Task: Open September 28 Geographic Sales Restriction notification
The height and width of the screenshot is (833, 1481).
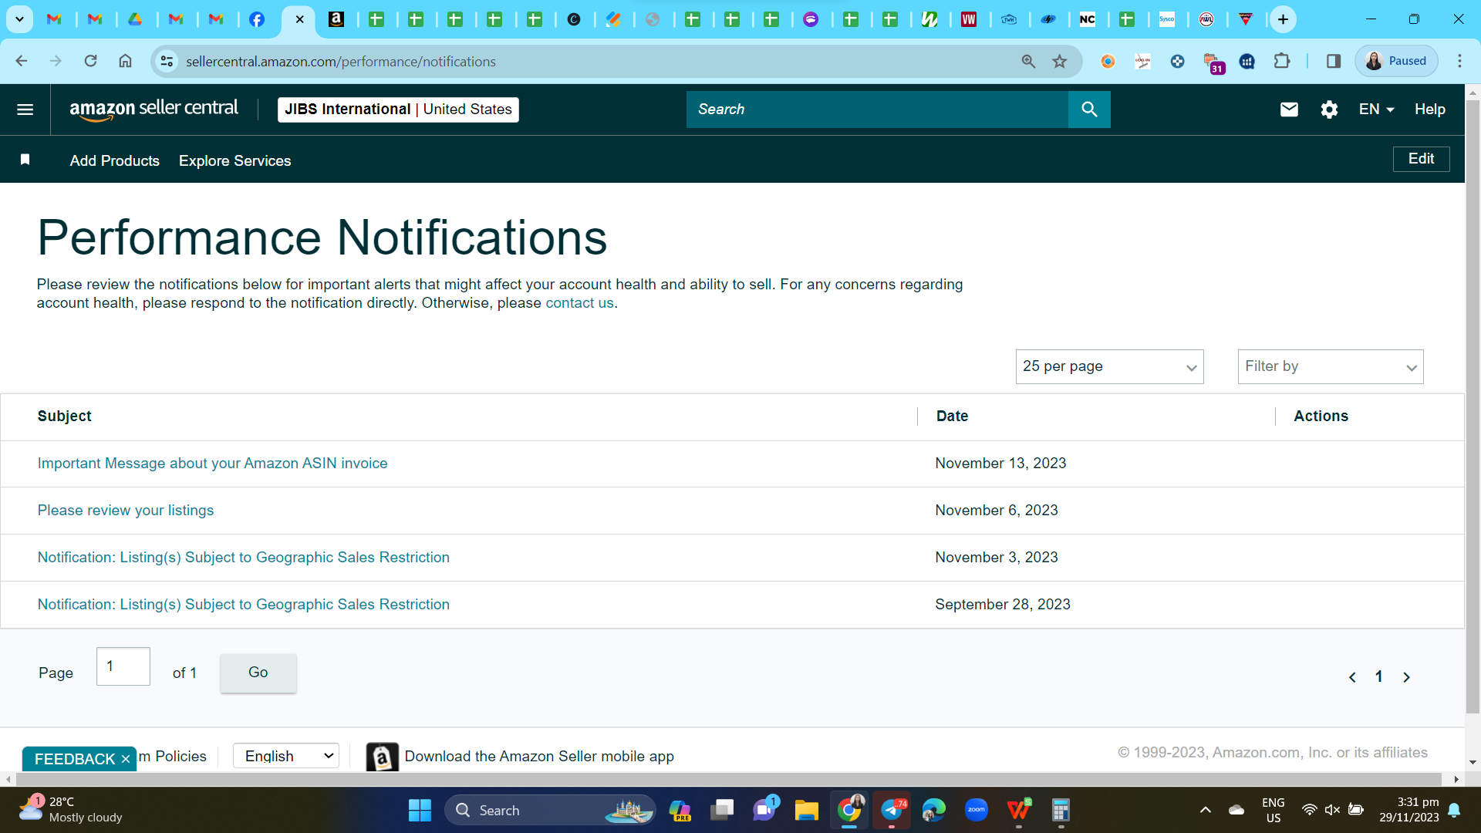Action: pos(244,605)
